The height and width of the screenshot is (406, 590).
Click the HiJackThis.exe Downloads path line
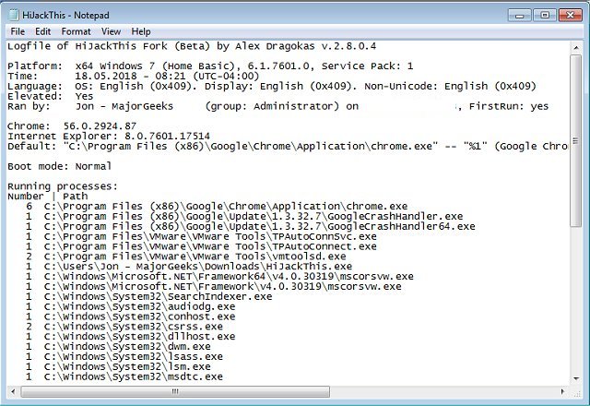pos(189,267)
